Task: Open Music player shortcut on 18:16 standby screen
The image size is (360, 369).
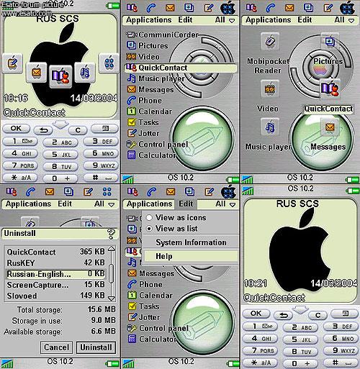Action: coord(85,72)
